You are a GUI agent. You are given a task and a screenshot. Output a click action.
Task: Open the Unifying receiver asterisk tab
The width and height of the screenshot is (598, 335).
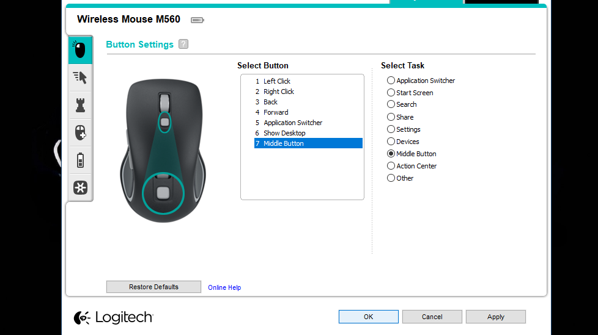click(80, 188)
